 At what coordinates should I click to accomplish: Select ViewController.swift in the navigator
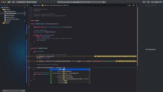11,13
